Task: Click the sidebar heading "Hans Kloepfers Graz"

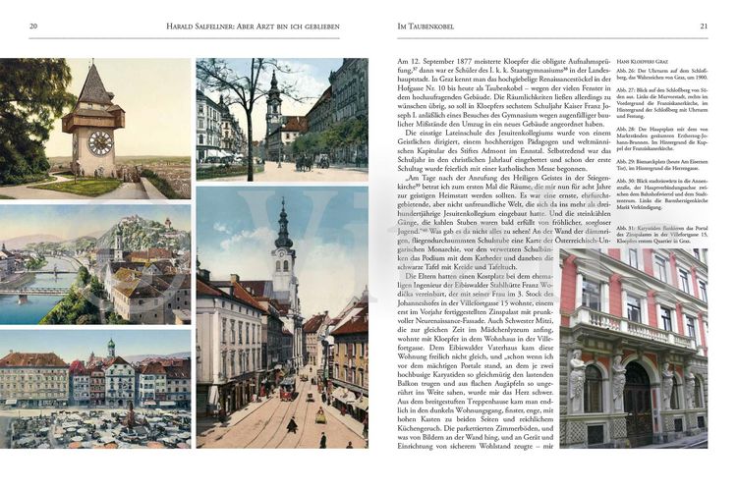Action: (642, 62)
